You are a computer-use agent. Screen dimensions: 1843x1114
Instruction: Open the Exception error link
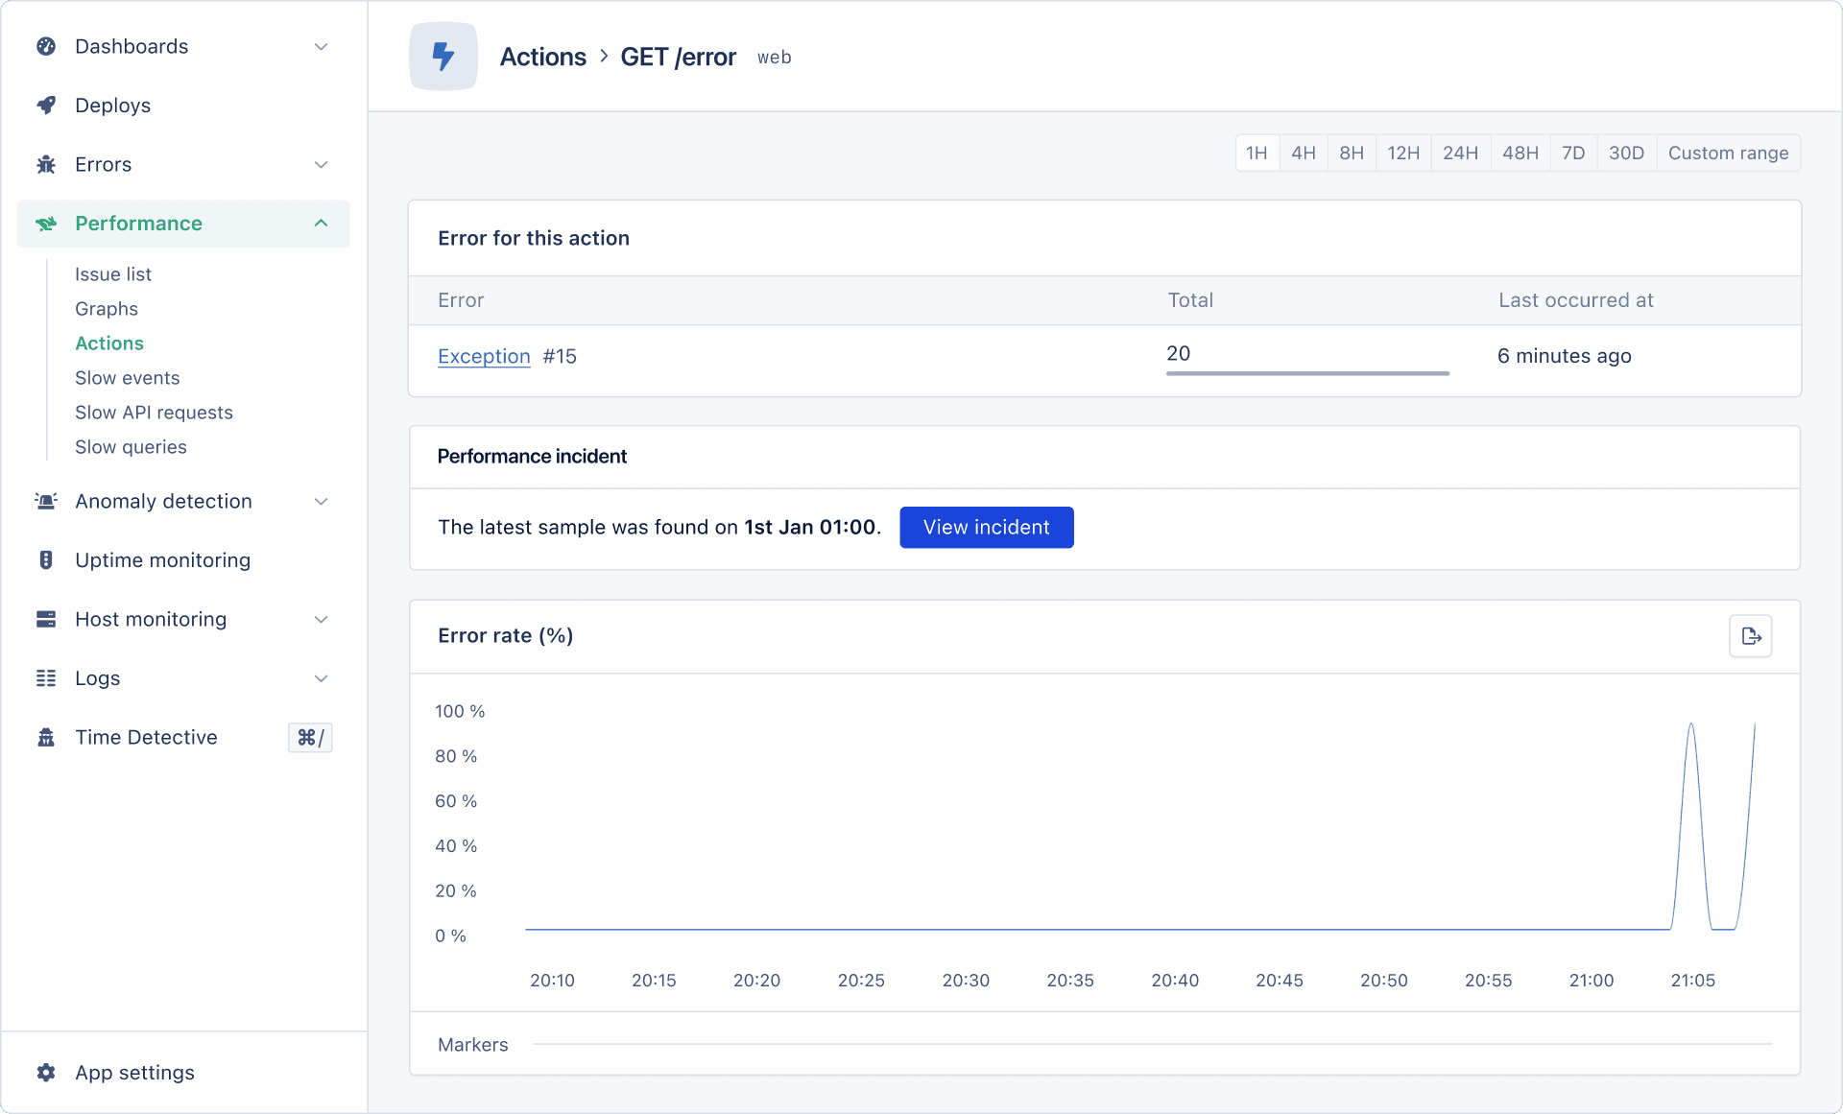(x=484, y=356)
